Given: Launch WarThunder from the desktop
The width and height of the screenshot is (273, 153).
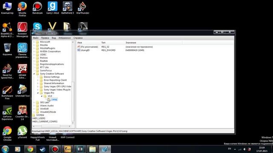Looking at the screenshot, I should [x=83, y=8].
